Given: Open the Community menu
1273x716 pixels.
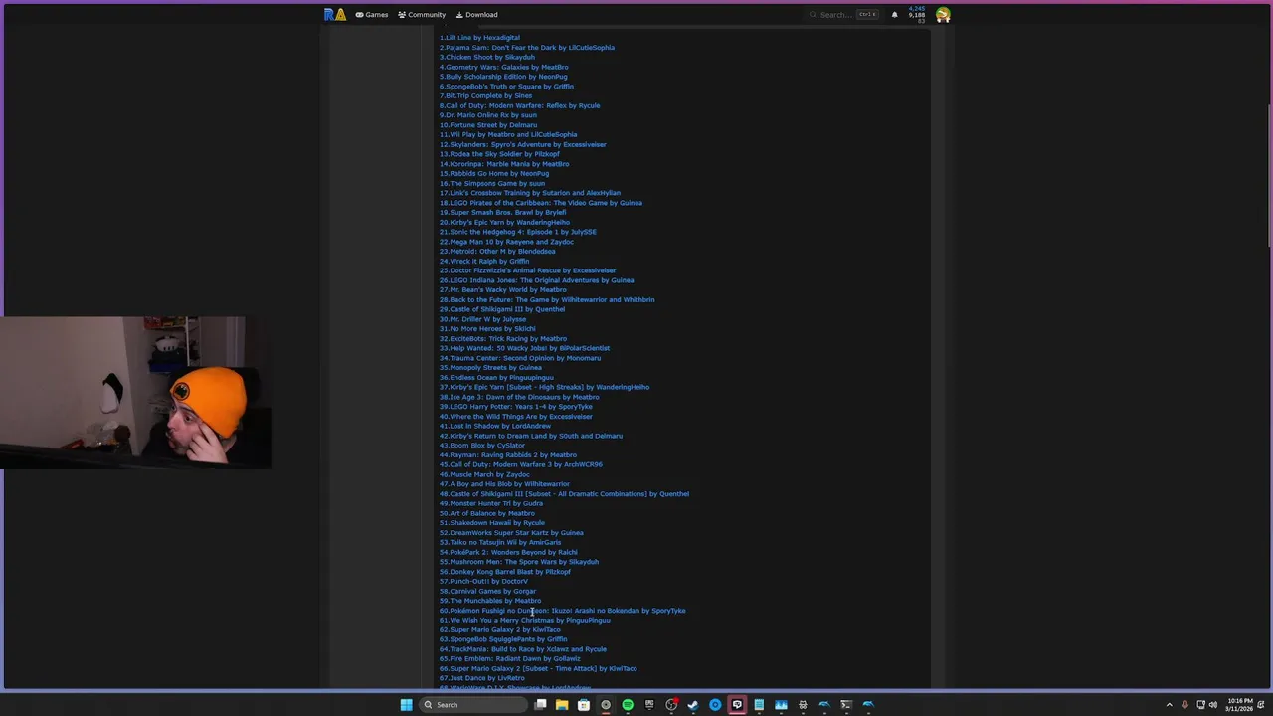Looking at the screenshot, I should [x=422, y=15].
